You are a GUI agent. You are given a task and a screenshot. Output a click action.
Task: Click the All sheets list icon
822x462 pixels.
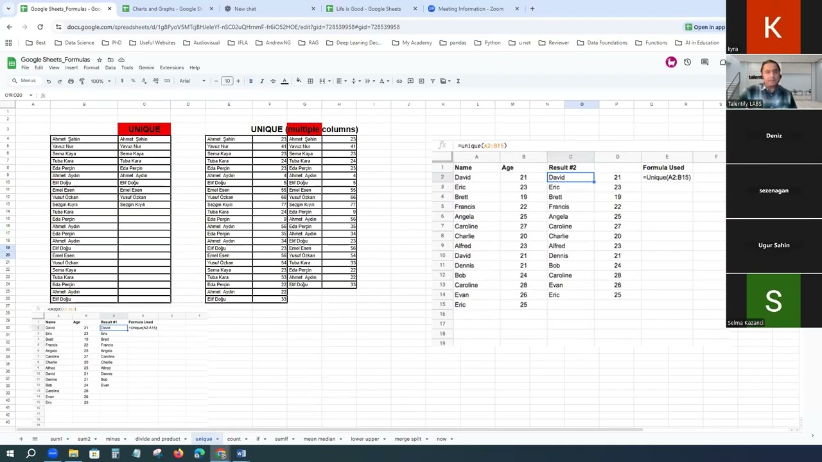pos(33,439)
